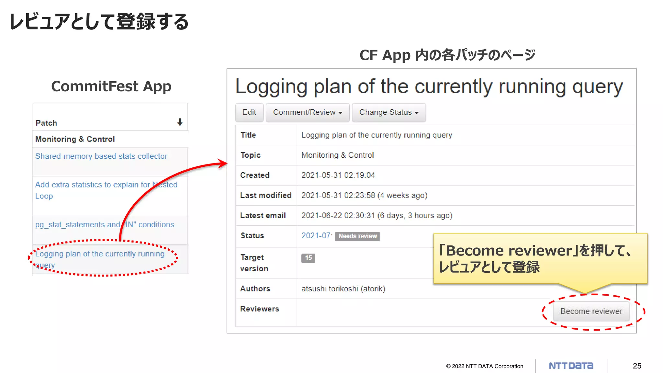Open the Change Status dropdown
The width and height of the screenshot is (663, 373).
pos(389,112)
